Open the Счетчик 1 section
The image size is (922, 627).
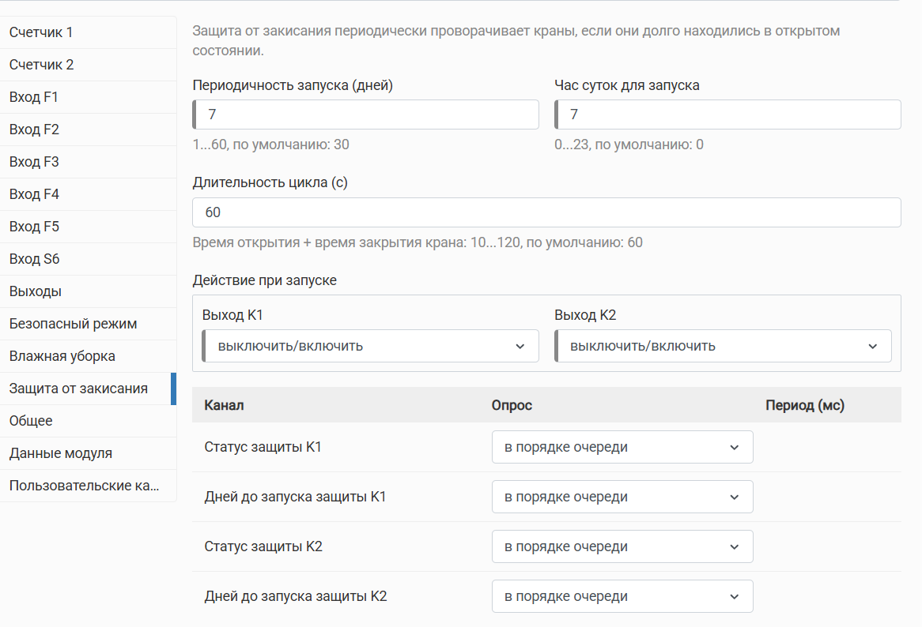click(89, 32)
